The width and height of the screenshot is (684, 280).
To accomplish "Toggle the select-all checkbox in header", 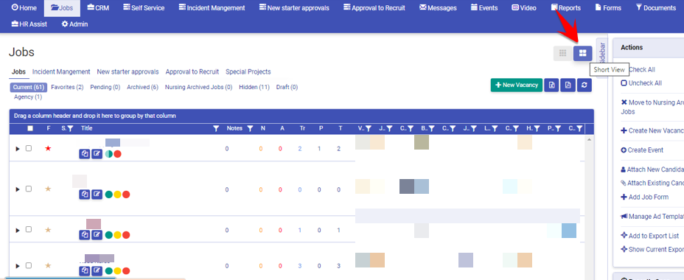I will click(30, 128).
